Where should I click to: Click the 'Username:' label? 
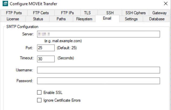click(24, 70)
